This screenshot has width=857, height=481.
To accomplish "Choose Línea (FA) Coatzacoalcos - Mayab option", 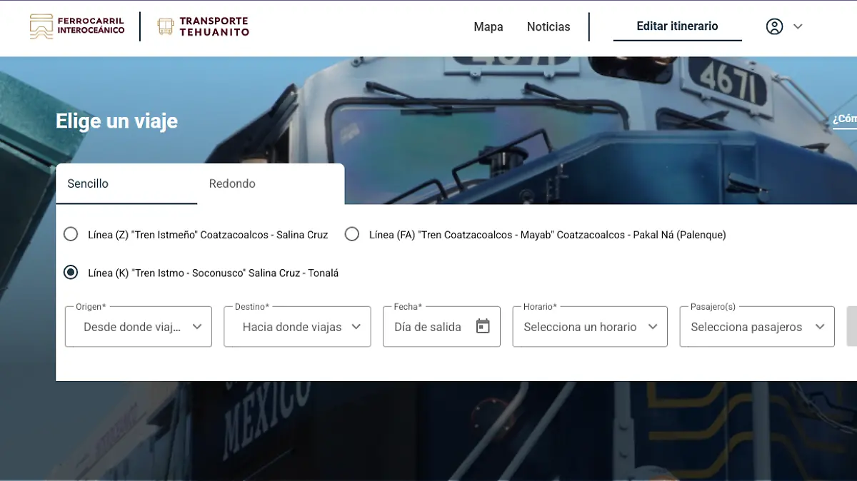I will click(352, 234).
